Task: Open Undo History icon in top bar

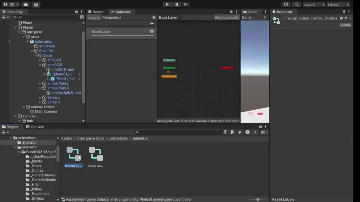Action: 286,4
